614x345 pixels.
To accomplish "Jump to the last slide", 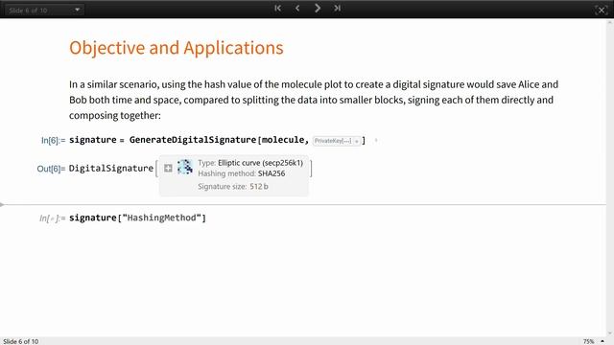I will pyautogui.click(x=337, y=9).
